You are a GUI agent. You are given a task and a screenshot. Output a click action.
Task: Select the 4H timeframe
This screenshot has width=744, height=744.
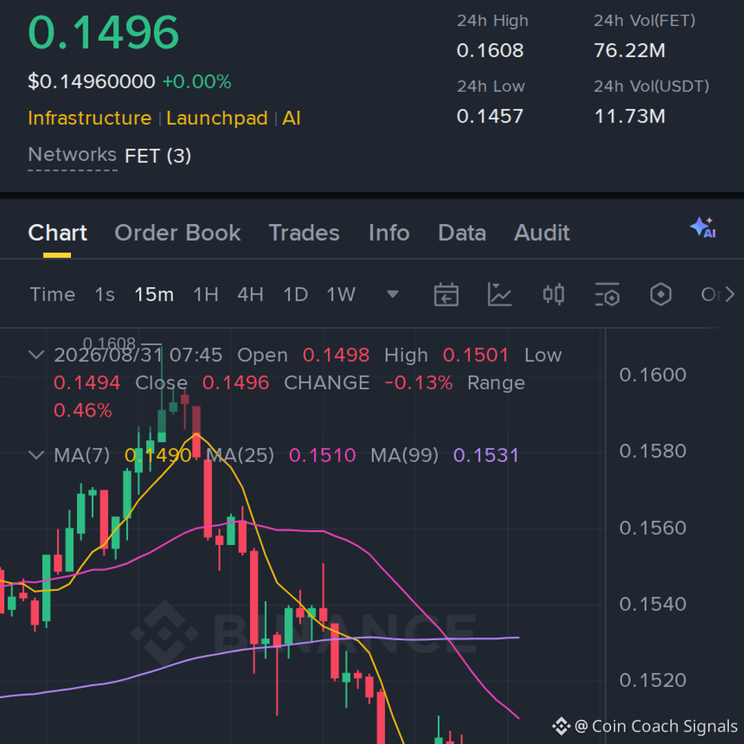pyautogui.click(x=251, y=295)
